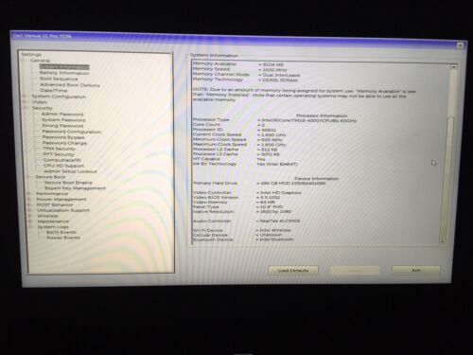Click the Video Controller row
The image size is (473, 355).
tap(247, 192)
